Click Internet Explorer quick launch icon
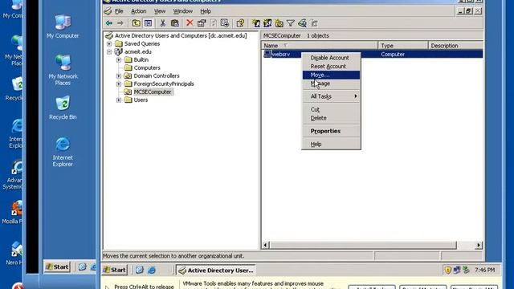This screenshot has height=289, width=514. (152, 270)
